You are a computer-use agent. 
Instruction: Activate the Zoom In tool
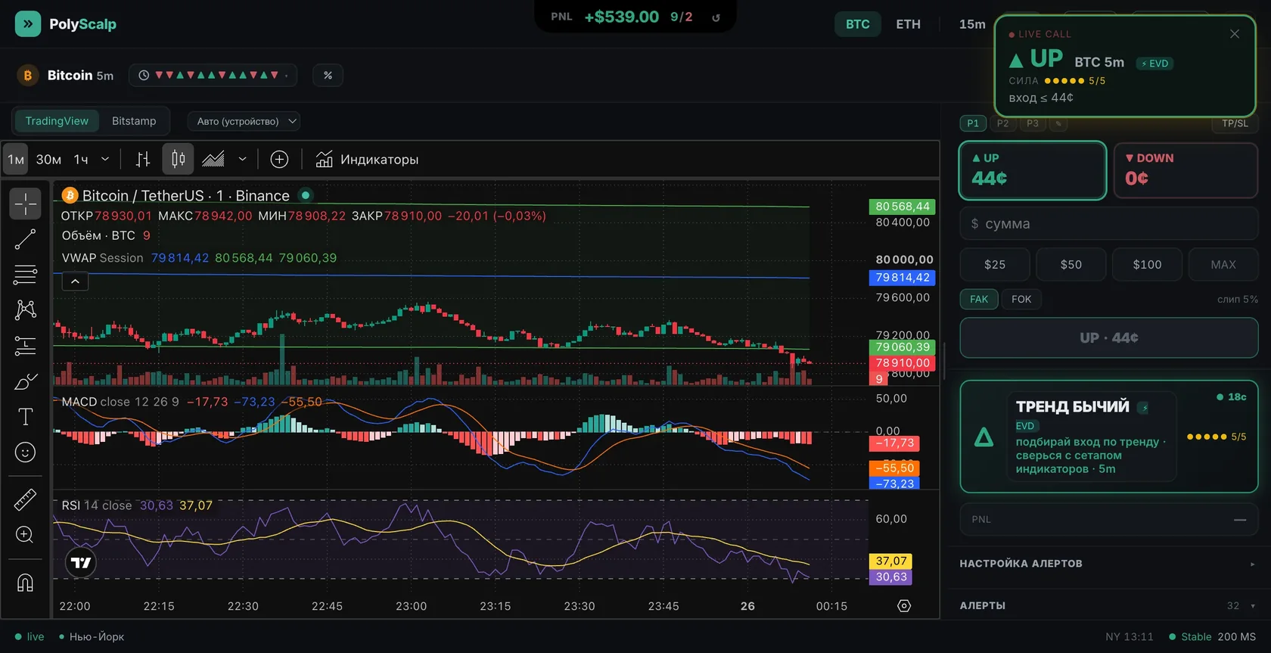[x=25, y=535]
